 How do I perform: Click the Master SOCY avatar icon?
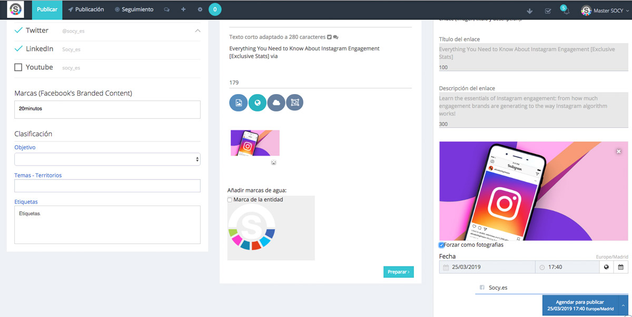pyautogui.click(x=586, y=11)
